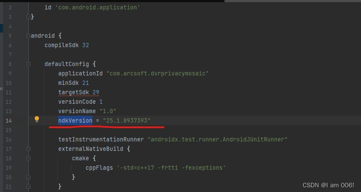The height and width of the screenshot is (192, 361).
Task: Click the cppFlags property name
Action: pyautogui.click(x=99, y=168)
